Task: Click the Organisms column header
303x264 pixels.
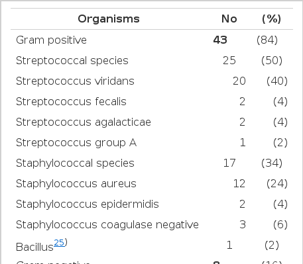Action: pos(109,19)
